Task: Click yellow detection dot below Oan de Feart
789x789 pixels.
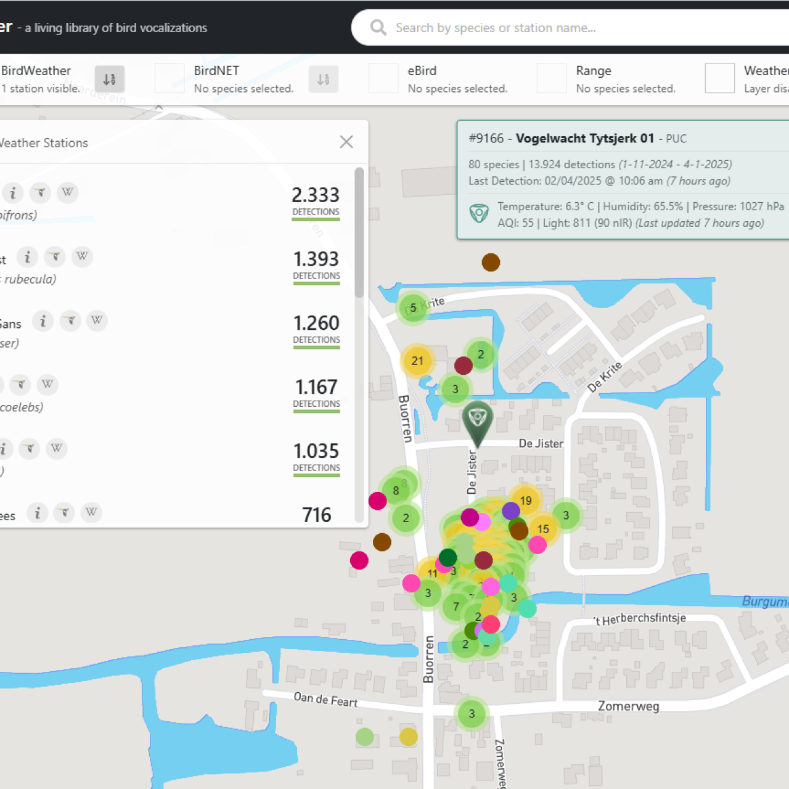Action: [x=408, y=737]
